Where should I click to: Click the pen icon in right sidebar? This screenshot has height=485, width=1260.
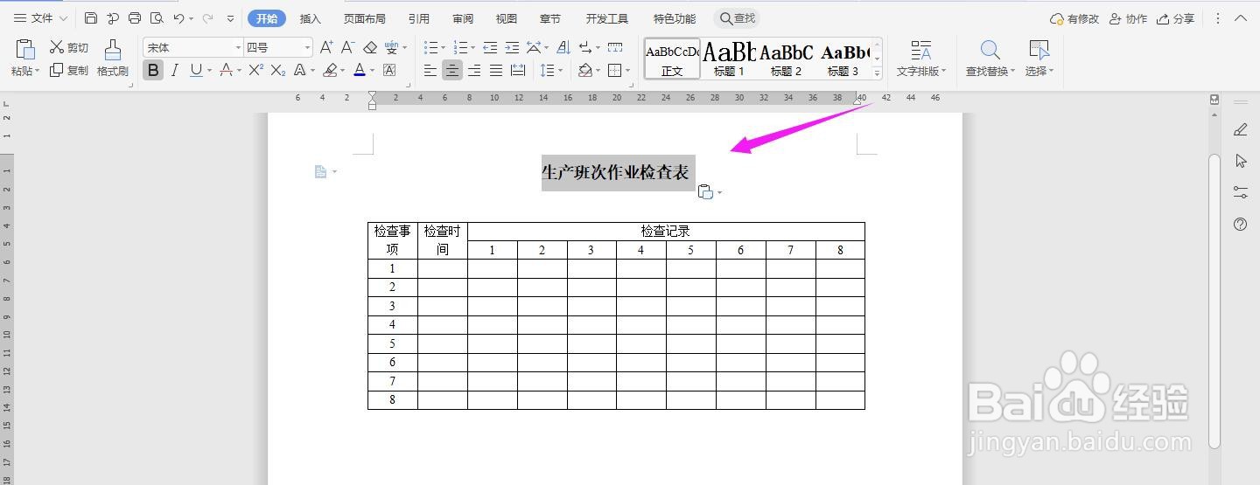tap(1240, 129)
